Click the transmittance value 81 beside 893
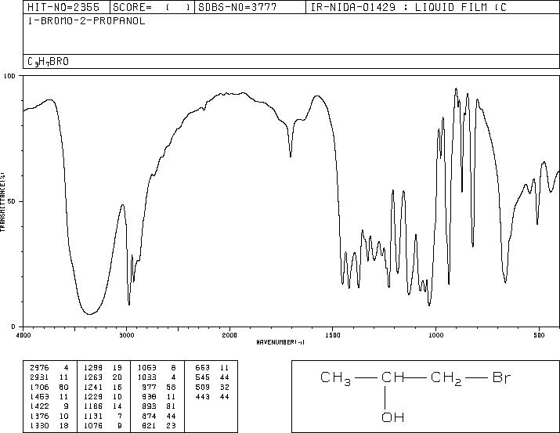Image resolution: width=560 pixels, height=433 pixels. click(x=171, y=406)
